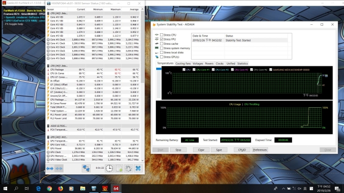The image size is (344, 193).
Task: Click battery power tray icon
Action: click(x=289, y=188)
